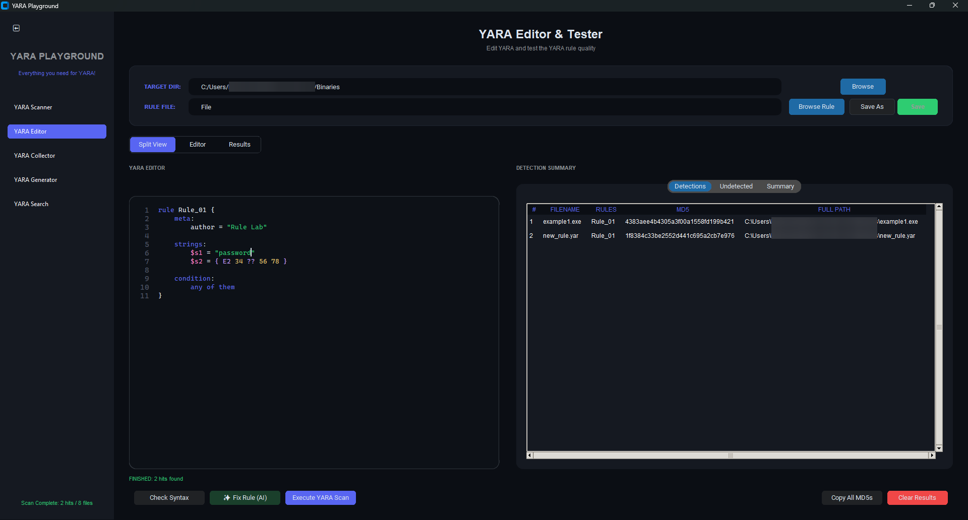Viewport: 968px width, 520px height.
Task: Open the Editor tab
Action: 198,145
